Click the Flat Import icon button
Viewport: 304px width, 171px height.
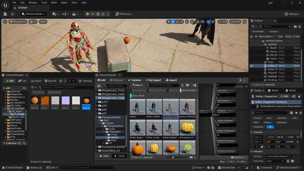point(153,80)
